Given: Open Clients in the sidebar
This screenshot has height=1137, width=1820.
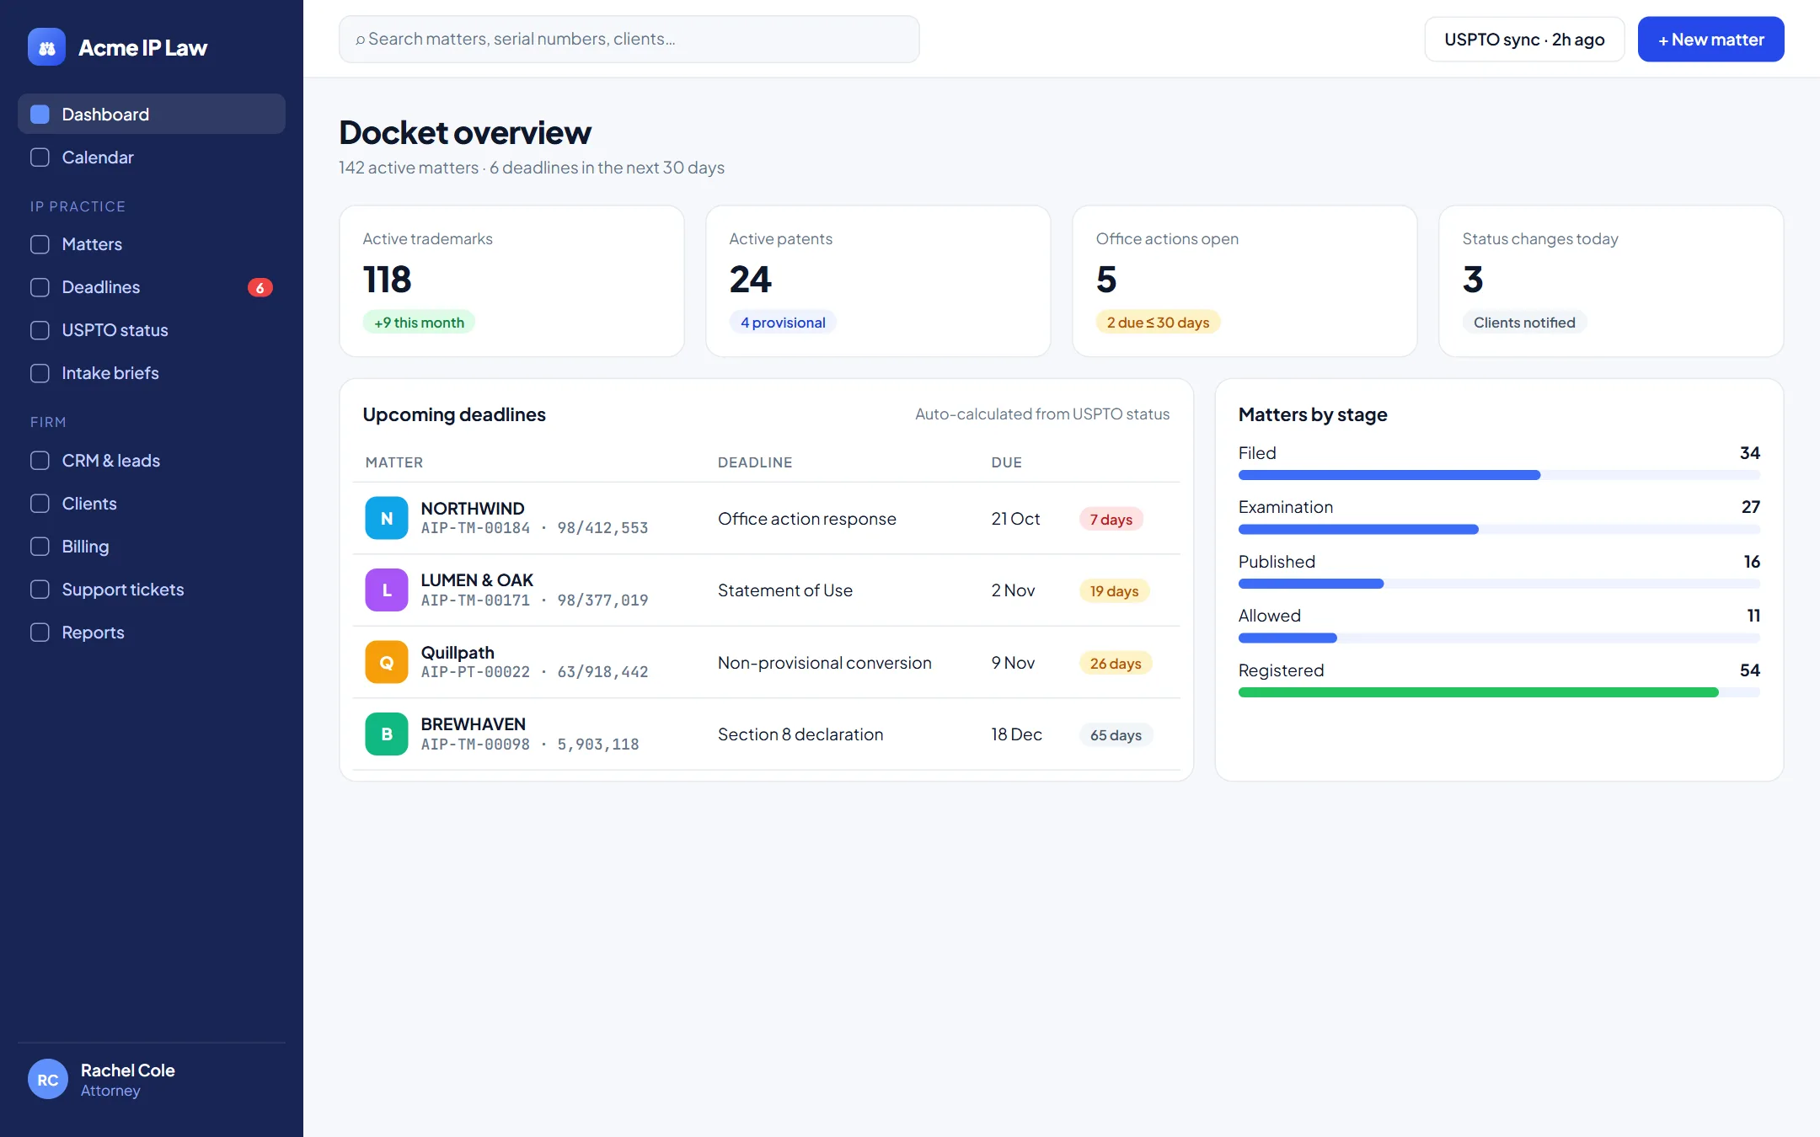Looking at the screenshot, I should click(152, 504).
